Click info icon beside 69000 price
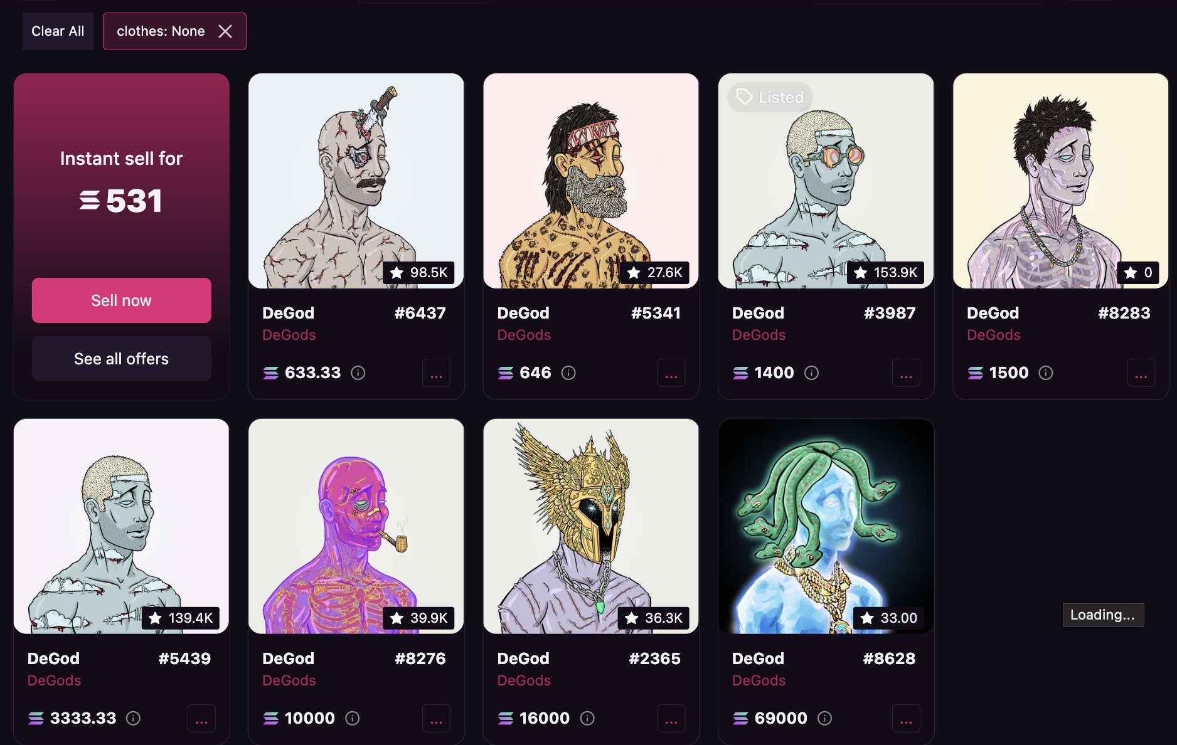 (x=825, y=718)
